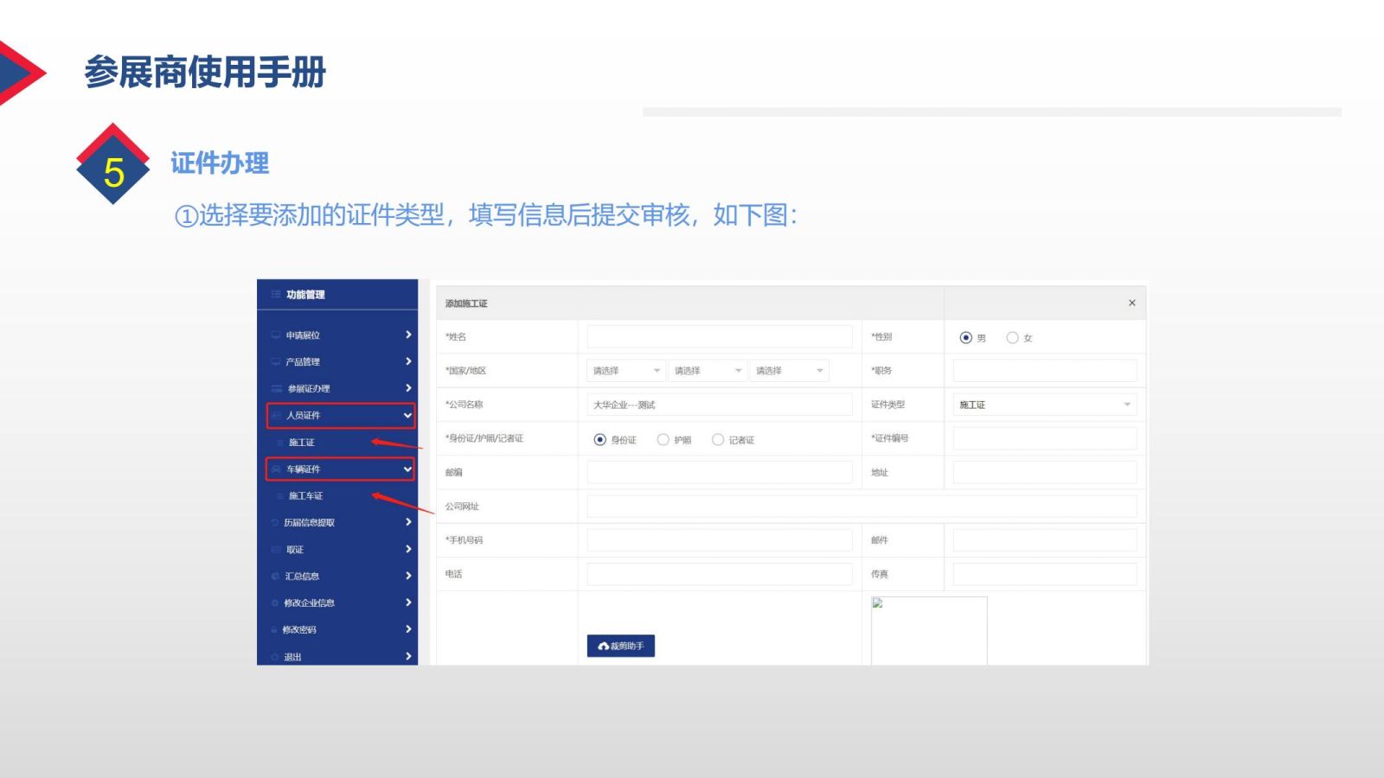Screen dimensions: 1384x778
Task: Choose 身份证 as the ID type
Action: coord(600,440)
